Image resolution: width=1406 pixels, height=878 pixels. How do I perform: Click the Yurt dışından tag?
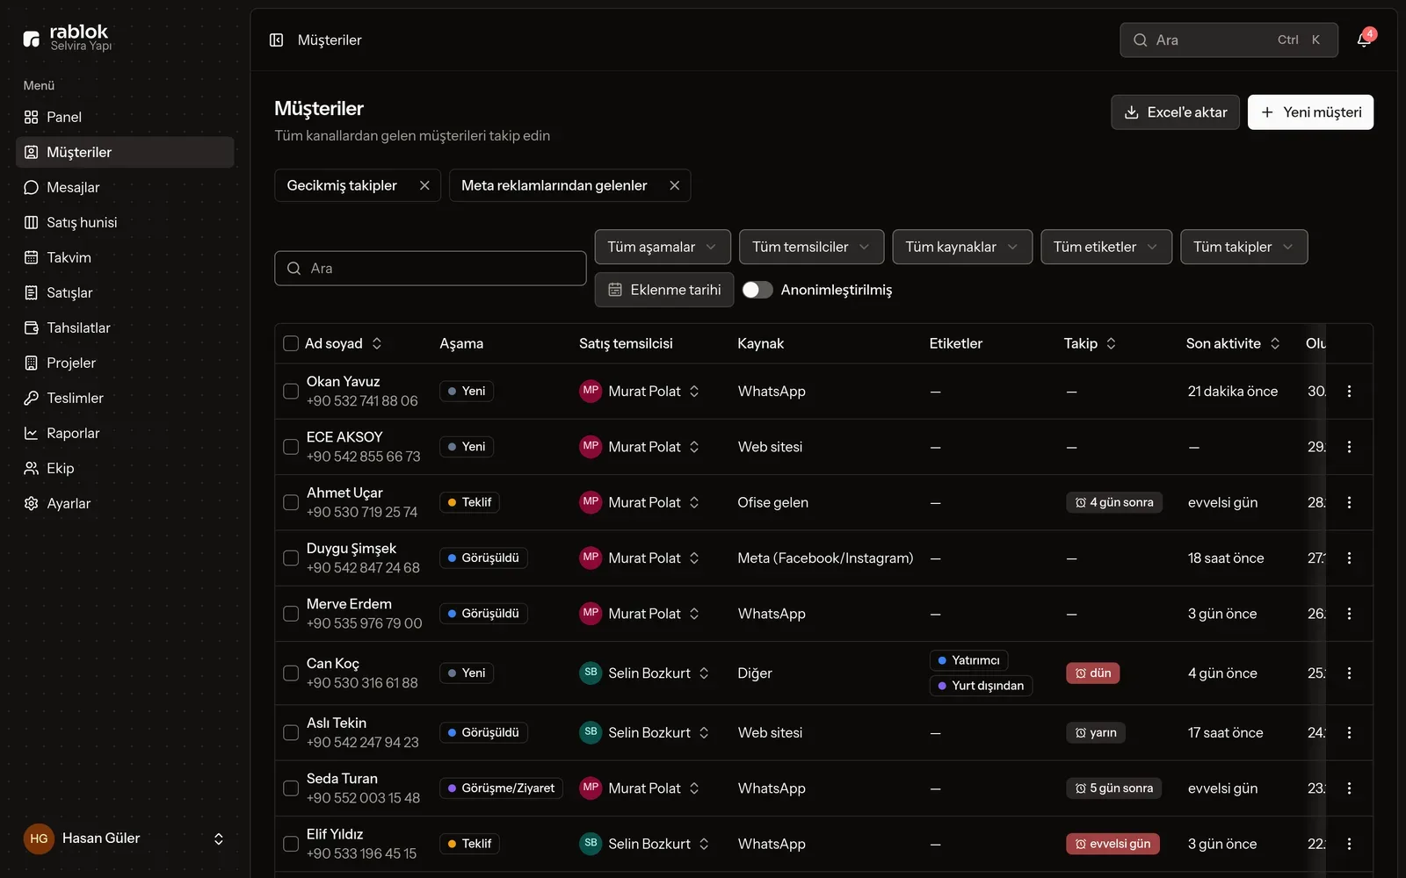(981, 686)
